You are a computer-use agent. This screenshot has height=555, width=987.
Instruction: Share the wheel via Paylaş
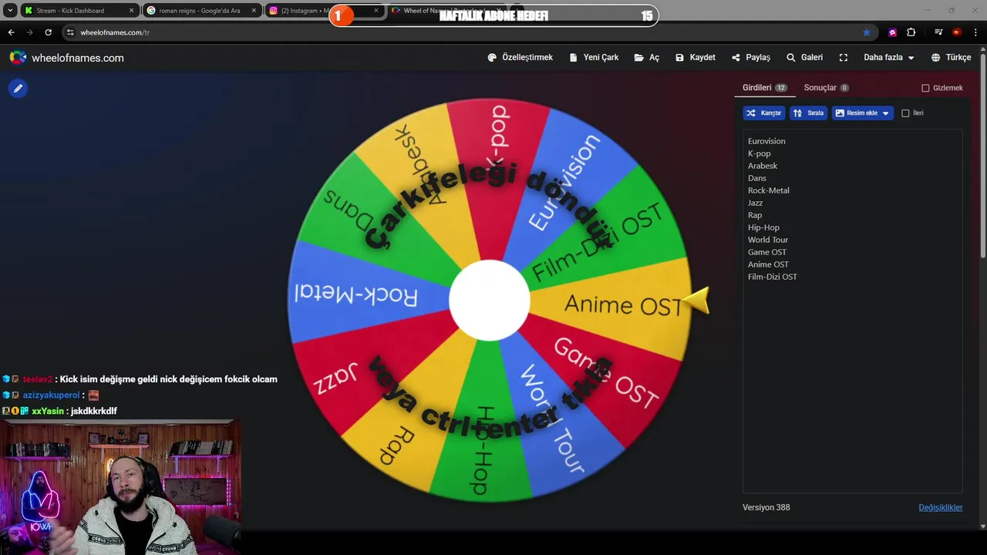(x=751, y=58)
